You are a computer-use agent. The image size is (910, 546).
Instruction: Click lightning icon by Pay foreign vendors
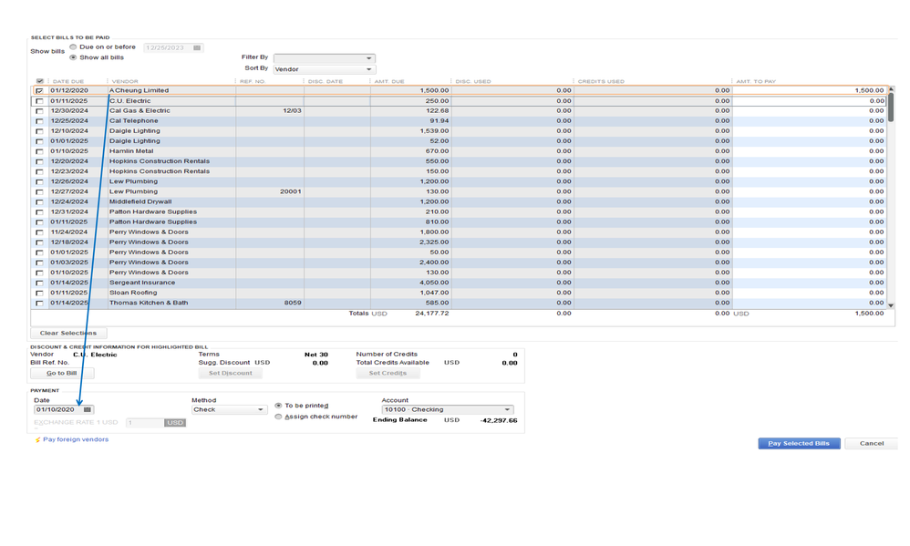(37, 440)
